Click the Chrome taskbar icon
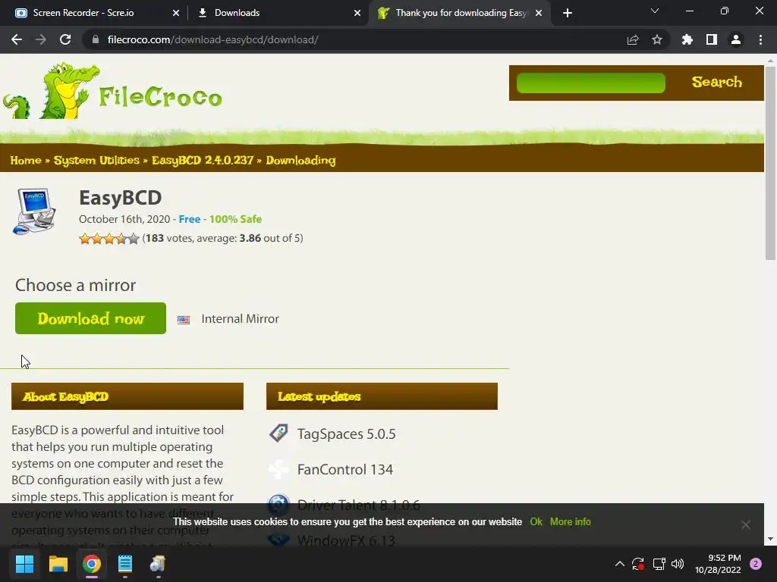The height and width of the screenshot is (582, 777). point(92,564)
